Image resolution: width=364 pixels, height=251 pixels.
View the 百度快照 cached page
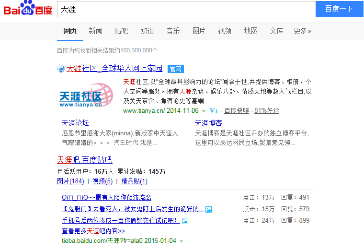point(237,111)
